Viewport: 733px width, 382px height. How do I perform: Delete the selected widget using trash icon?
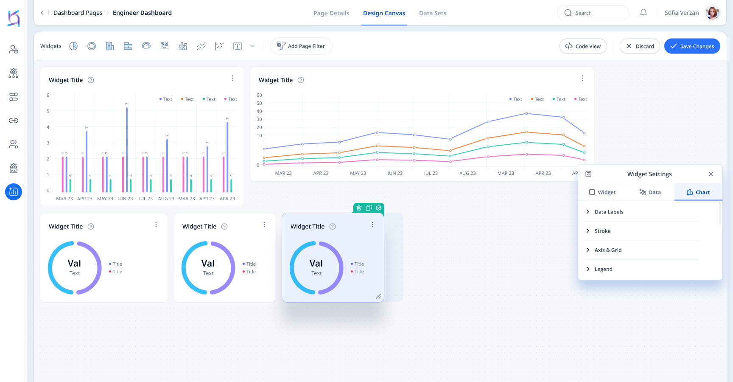tap(359, 208)
